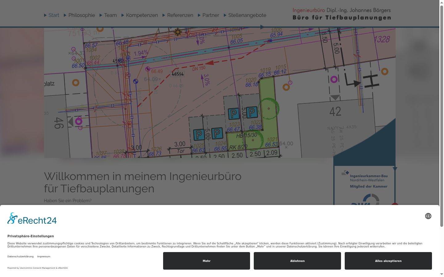Open the Start menu item

pos(54,15)
